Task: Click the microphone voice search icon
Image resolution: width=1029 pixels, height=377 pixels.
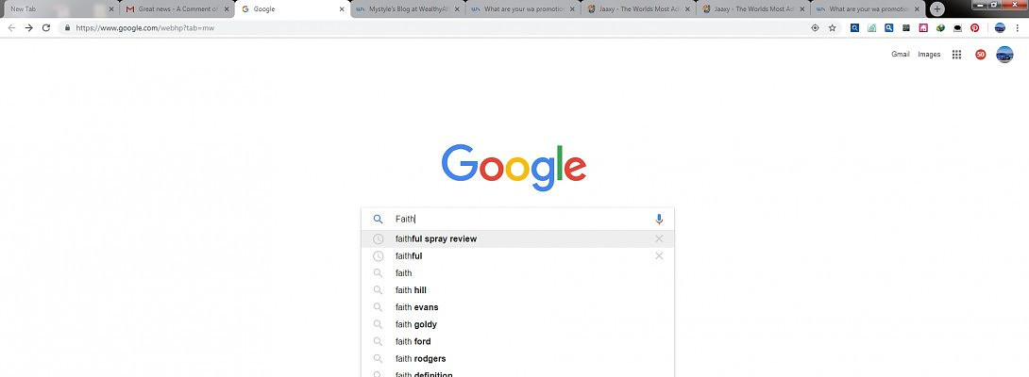Action: point(659,219)
